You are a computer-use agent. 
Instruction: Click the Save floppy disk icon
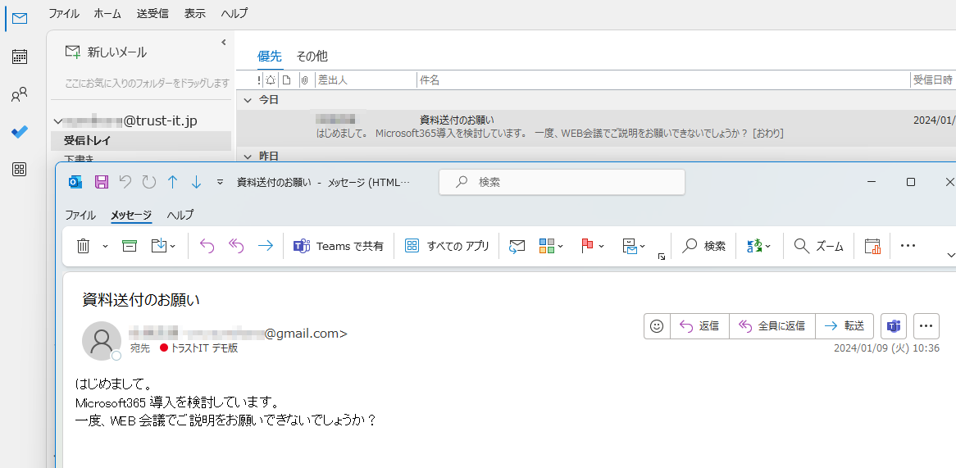pyautogui.click(x=102, y=182)
